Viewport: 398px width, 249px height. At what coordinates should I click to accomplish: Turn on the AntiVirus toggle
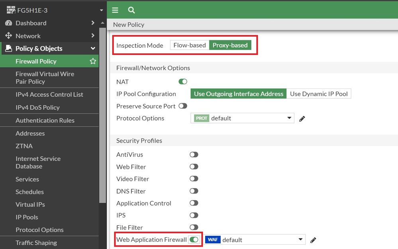click(x=194, y=155)
